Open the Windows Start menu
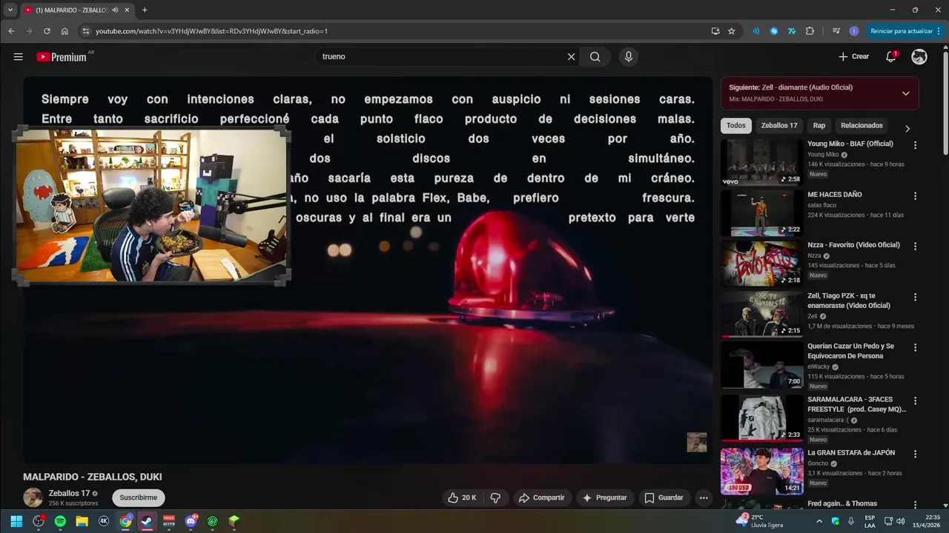949x533 pixels. tap(16, 521)
